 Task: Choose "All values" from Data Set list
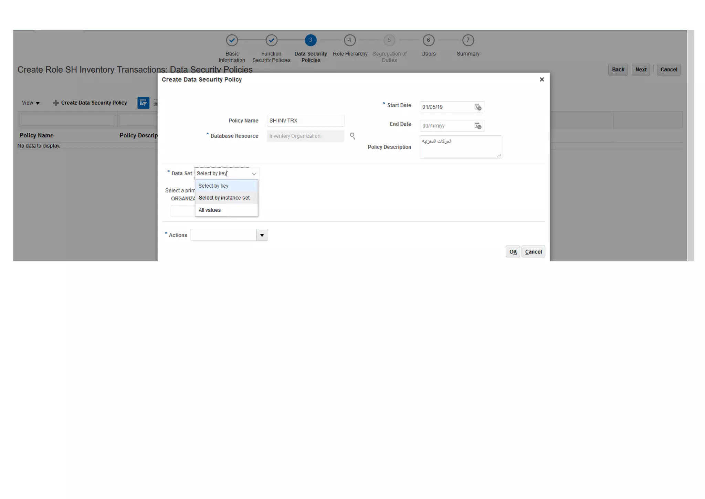(210, 210)
